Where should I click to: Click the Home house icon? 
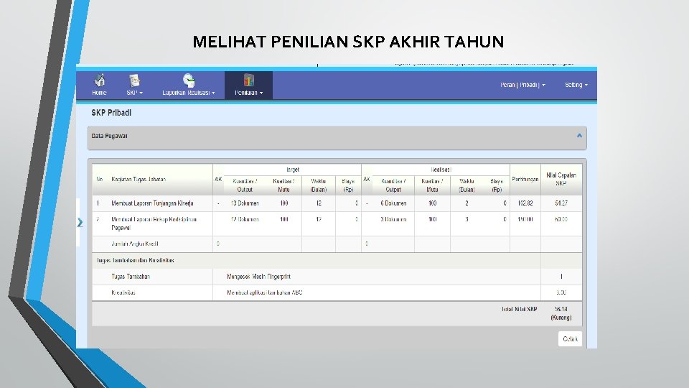coord(99,80)
